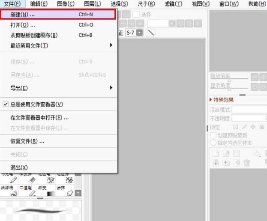This screenshot has width=267, height=221.
Task: Click the toolbar zoom in plus icon
Action: (x=131, y=24)
